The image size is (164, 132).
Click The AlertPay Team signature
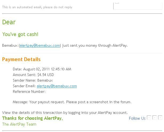coord(19,124)
